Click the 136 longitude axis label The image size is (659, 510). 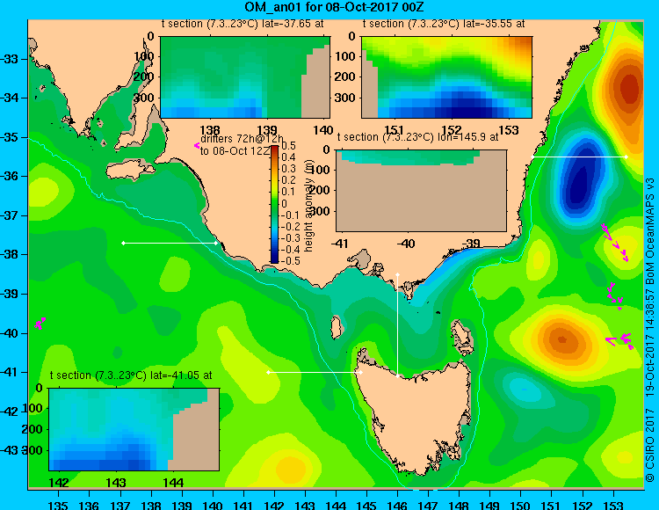[x=89, y=505]
